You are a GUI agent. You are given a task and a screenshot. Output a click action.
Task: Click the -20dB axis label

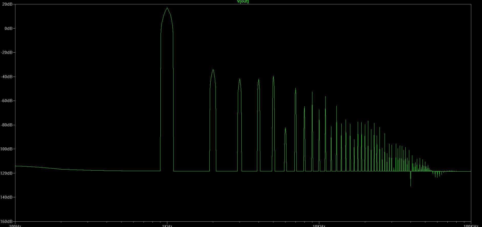[7, 52]
